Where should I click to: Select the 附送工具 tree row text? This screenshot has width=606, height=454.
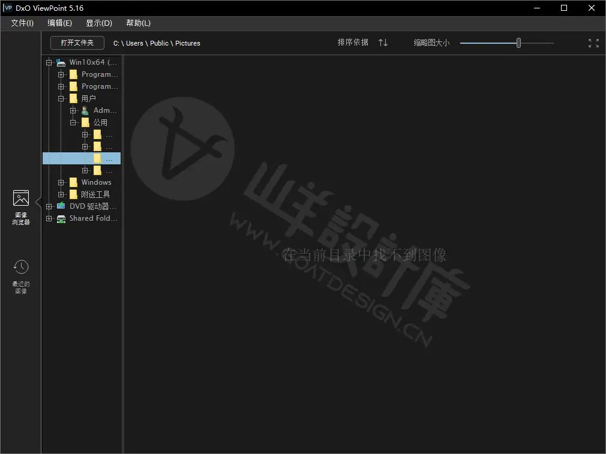click(95, 194)
